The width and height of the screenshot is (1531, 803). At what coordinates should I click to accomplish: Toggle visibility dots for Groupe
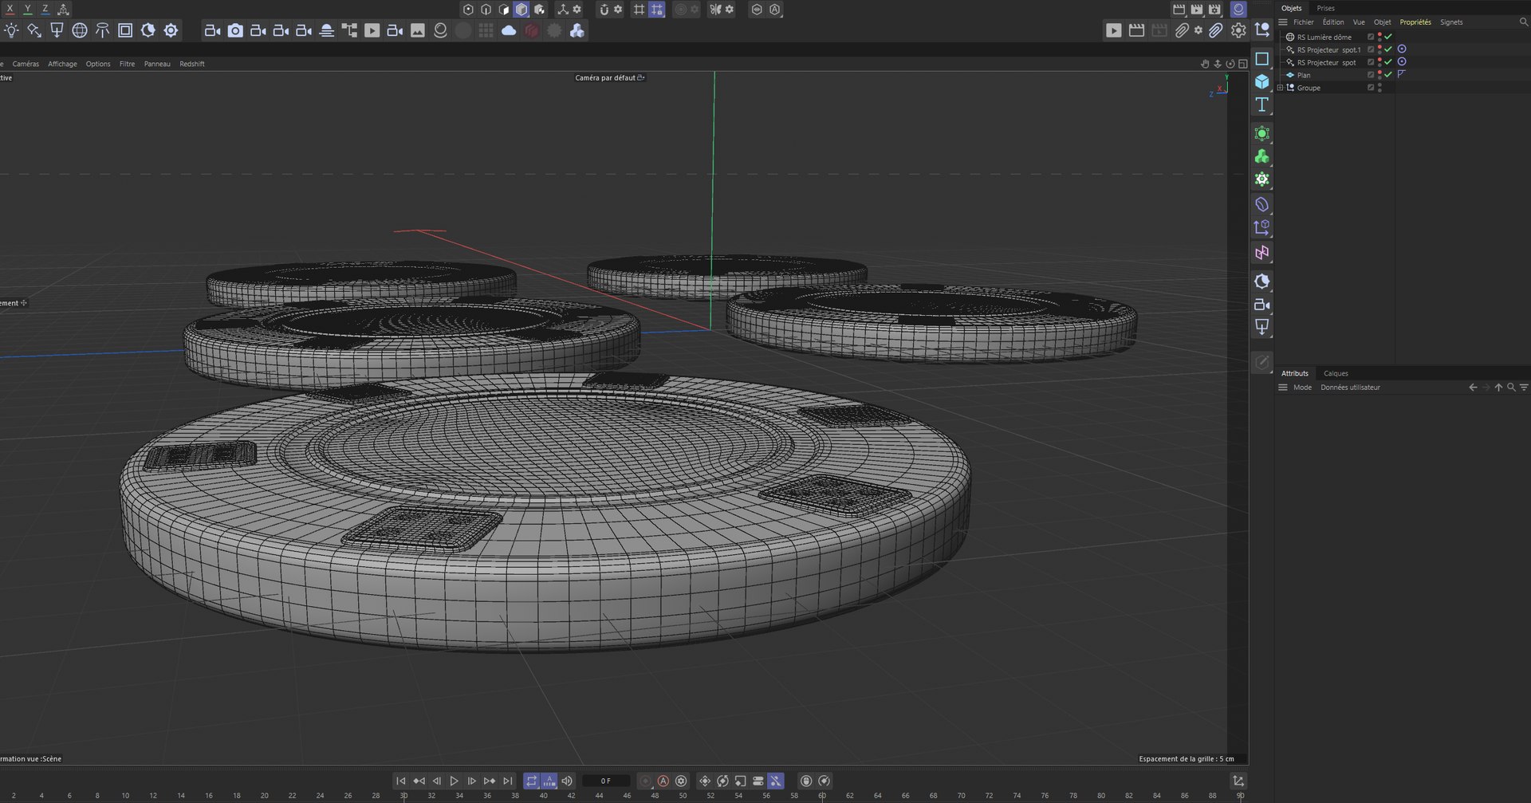coord(1379,88)
